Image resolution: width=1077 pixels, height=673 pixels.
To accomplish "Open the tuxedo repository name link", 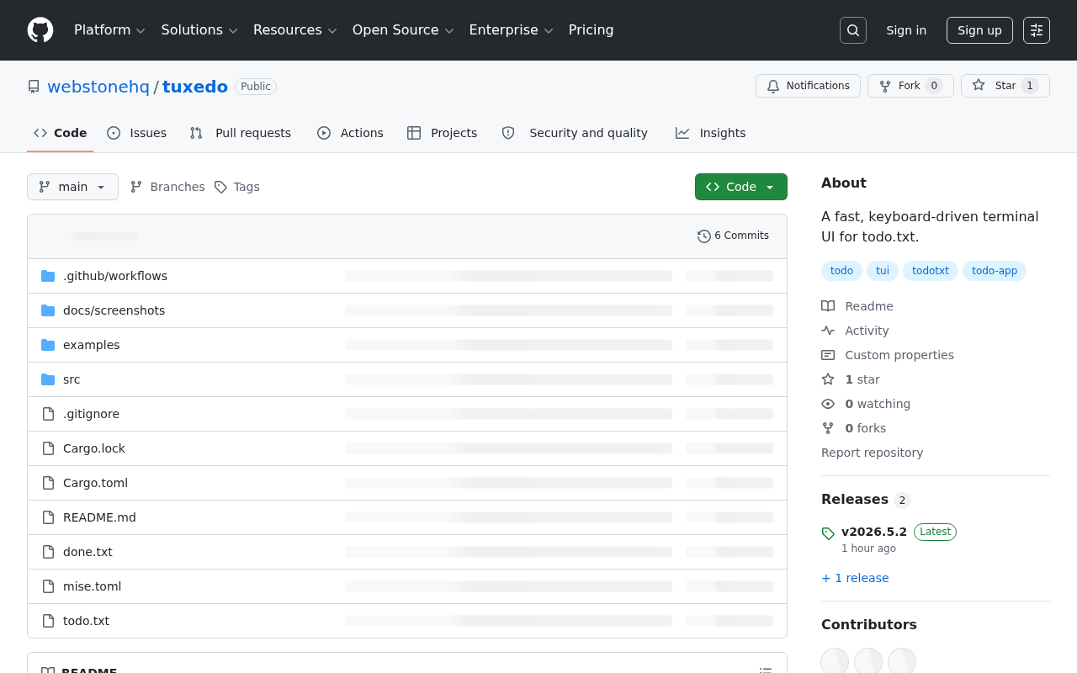I will tap(195, 87).
